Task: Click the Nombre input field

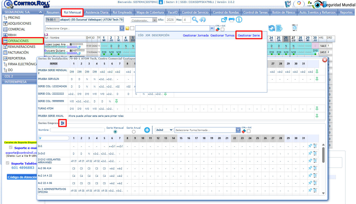Action: point(78,130)
